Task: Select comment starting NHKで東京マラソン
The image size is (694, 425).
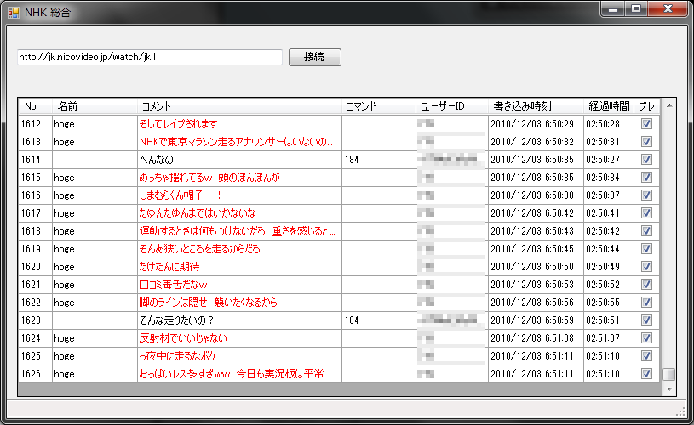Action: coord(236,142)
